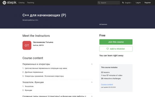Open lesson Указатели.
The image size is (155, 97).
29,86
